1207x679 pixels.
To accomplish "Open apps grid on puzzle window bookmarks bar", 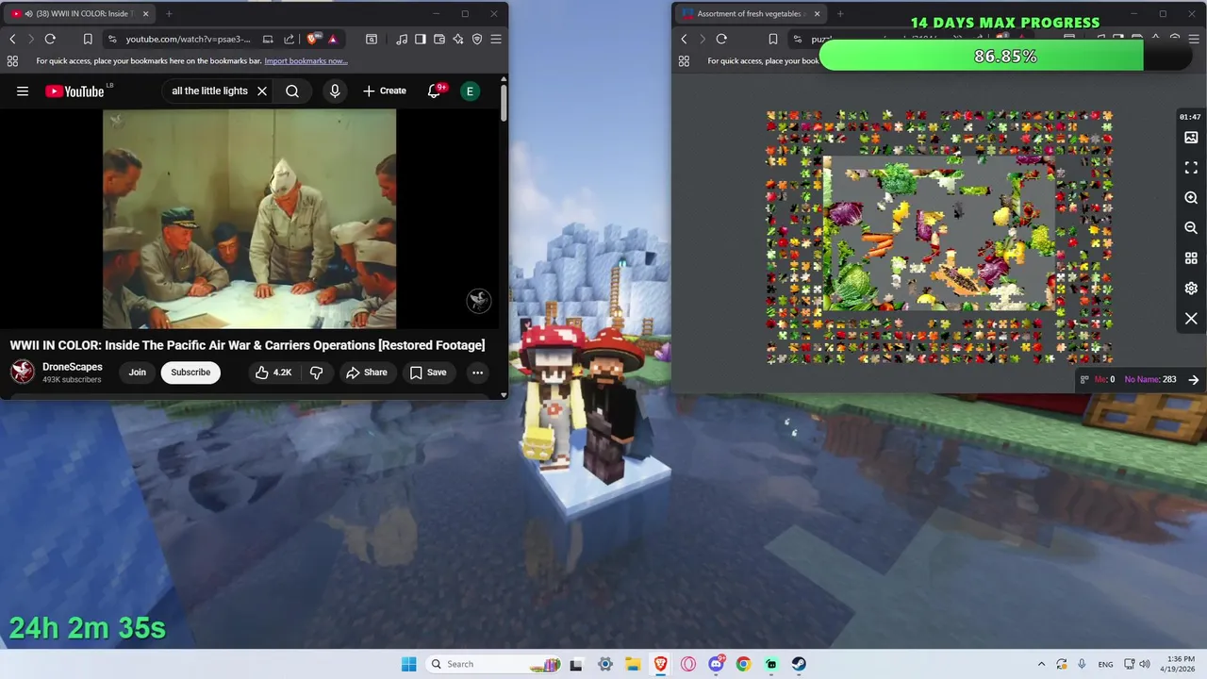I will (x=685, y=60).
